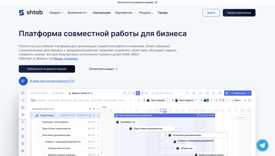
Task: Select the list view icon in the sidebar
Action: point(23,115)
